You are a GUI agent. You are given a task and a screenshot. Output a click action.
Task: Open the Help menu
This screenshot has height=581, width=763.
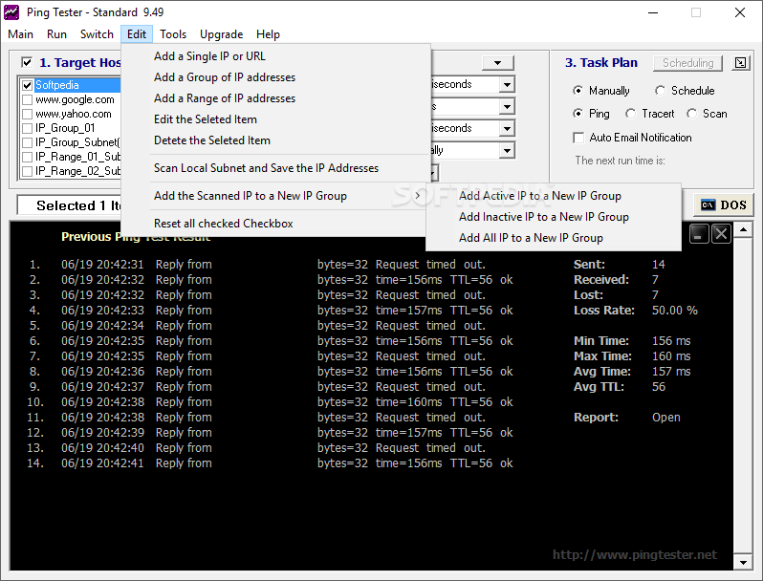tap(268, 34)
